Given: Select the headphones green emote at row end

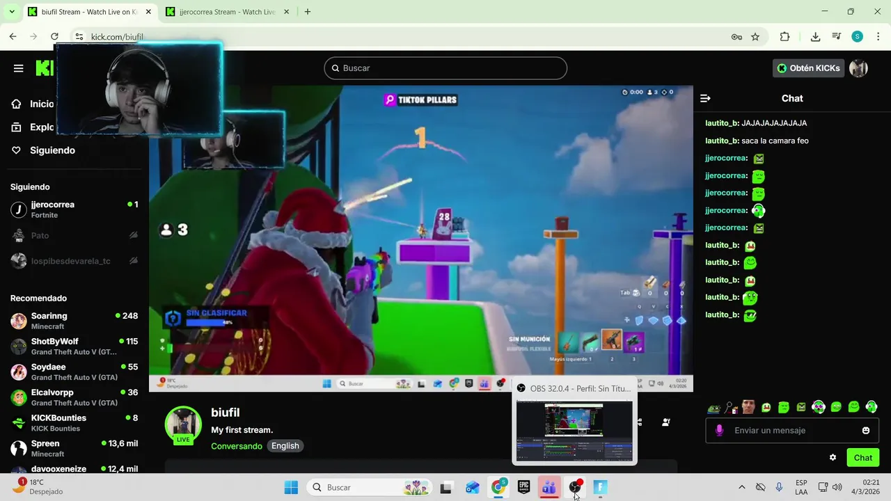Looking at the screenshot, I should [872, 407].
